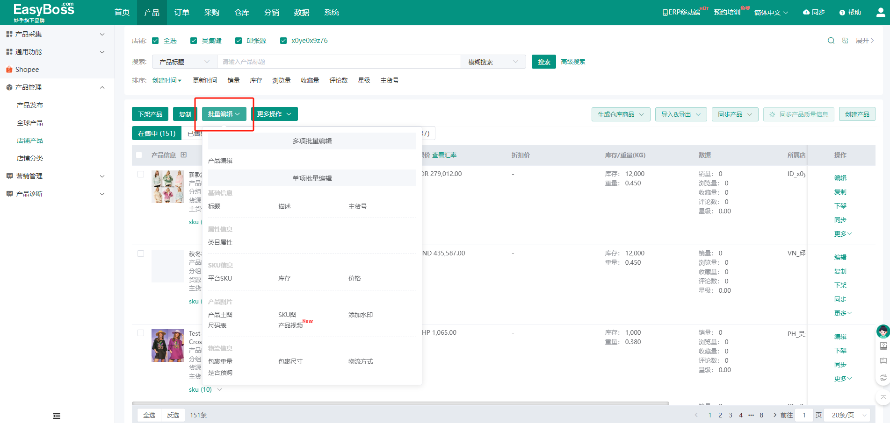Click the layout switch icon beside 展开
Screen dimensions: 890x423
(x=845, y=41)
